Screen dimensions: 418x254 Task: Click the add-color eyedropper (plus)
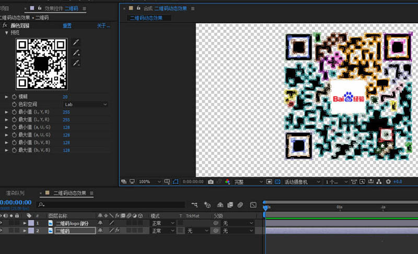click(76, 53)
